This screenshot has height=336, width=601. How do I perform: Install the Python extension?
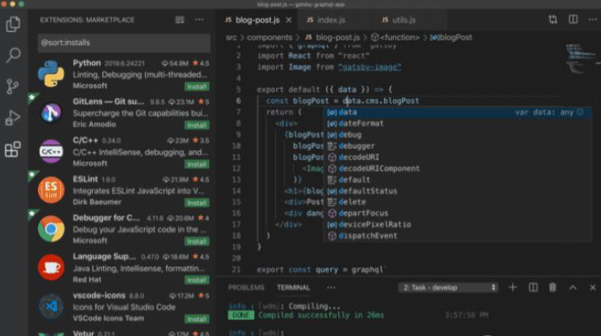coord(196,86)
